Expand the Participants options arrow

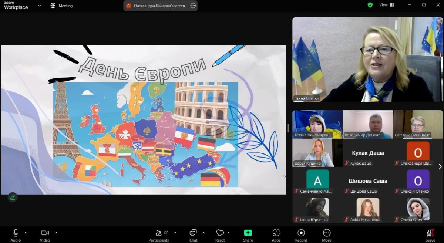(x=175, y=233)
